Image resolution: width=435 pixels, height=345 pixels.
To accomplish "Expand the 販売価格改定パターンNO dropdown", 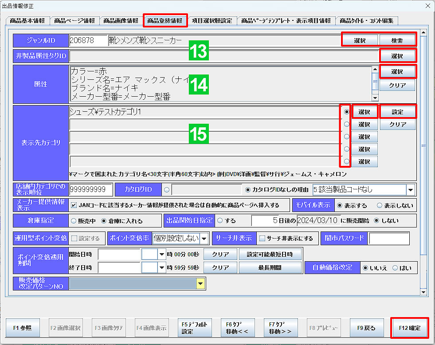I will (200, 283).
